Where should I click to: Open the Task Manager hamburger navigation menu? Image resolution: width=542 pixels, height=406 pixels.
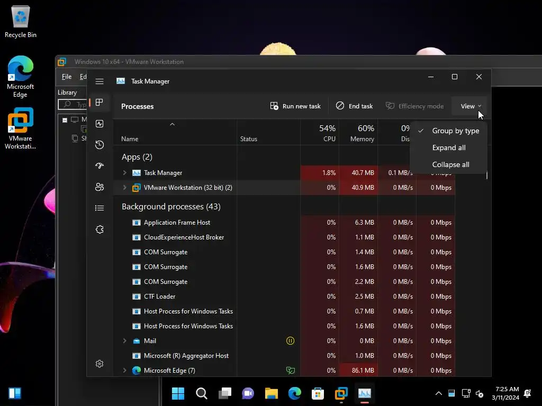100,81
